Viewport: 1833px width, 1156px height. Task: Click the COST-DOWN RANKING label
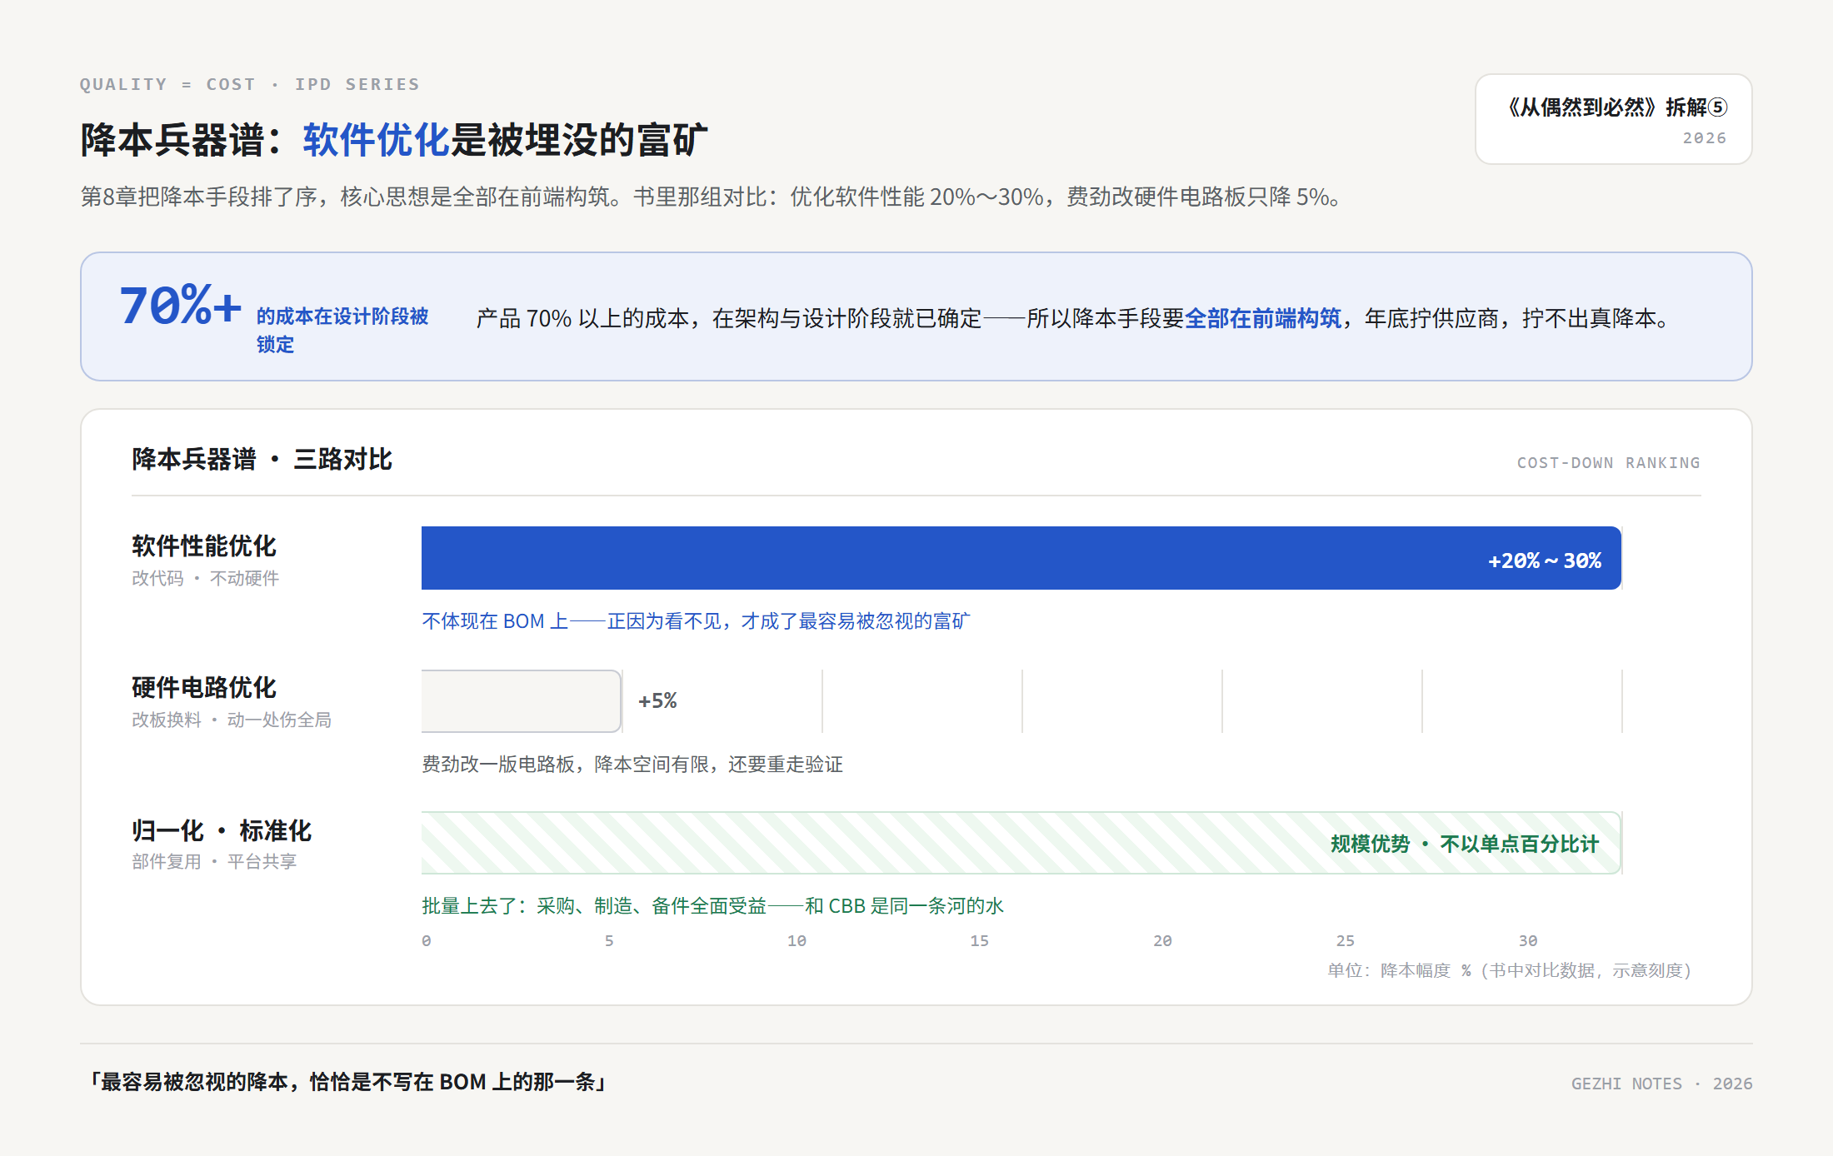coord(1608,463)
